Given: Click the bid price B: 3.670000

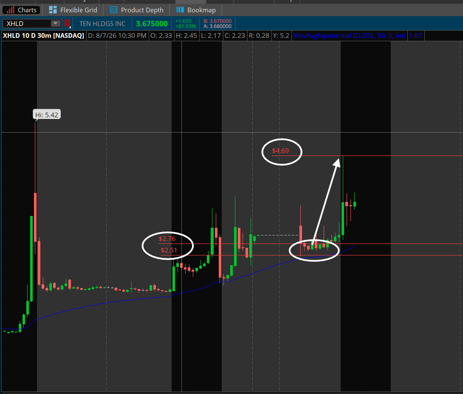Looking at the screenshot, I should 217,21.
